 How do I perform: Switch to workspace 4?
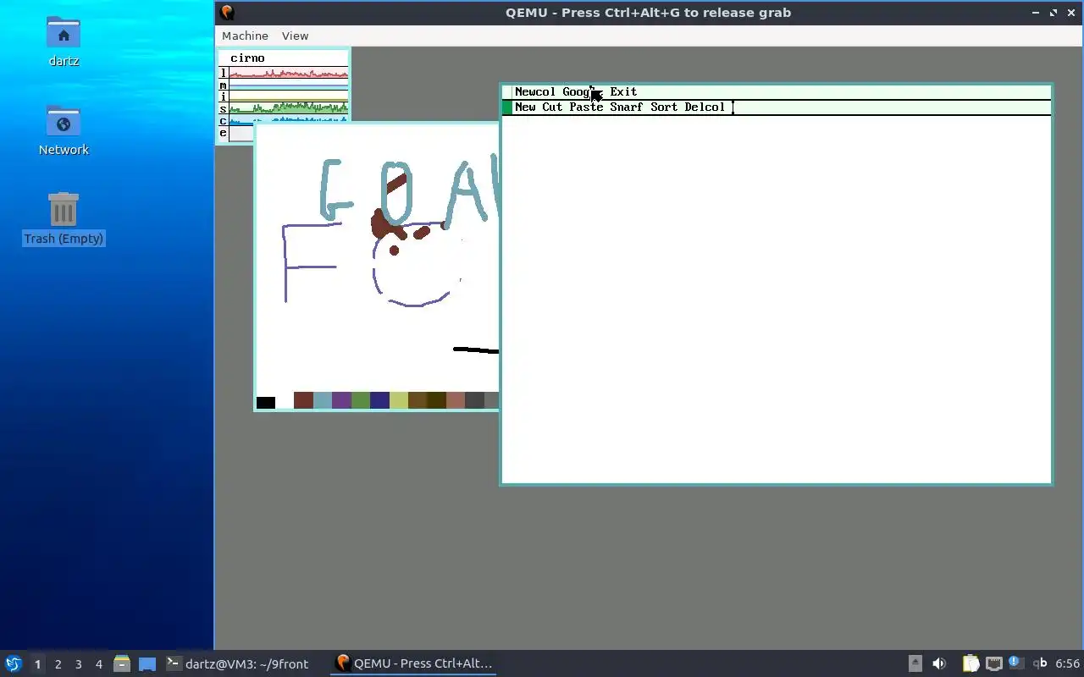[x=98, y=664]
